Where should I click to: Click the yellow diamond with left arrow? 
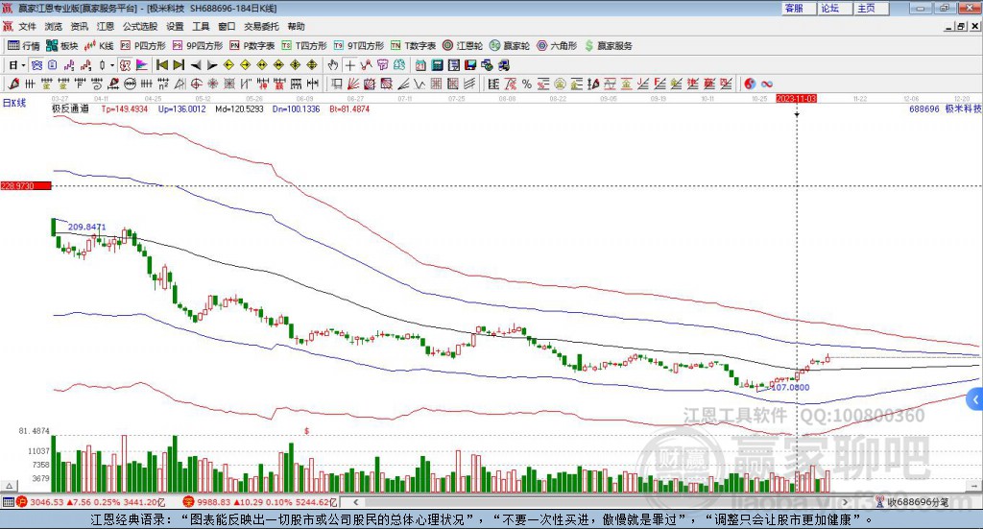pyautogui.click(x=228, y=65)
